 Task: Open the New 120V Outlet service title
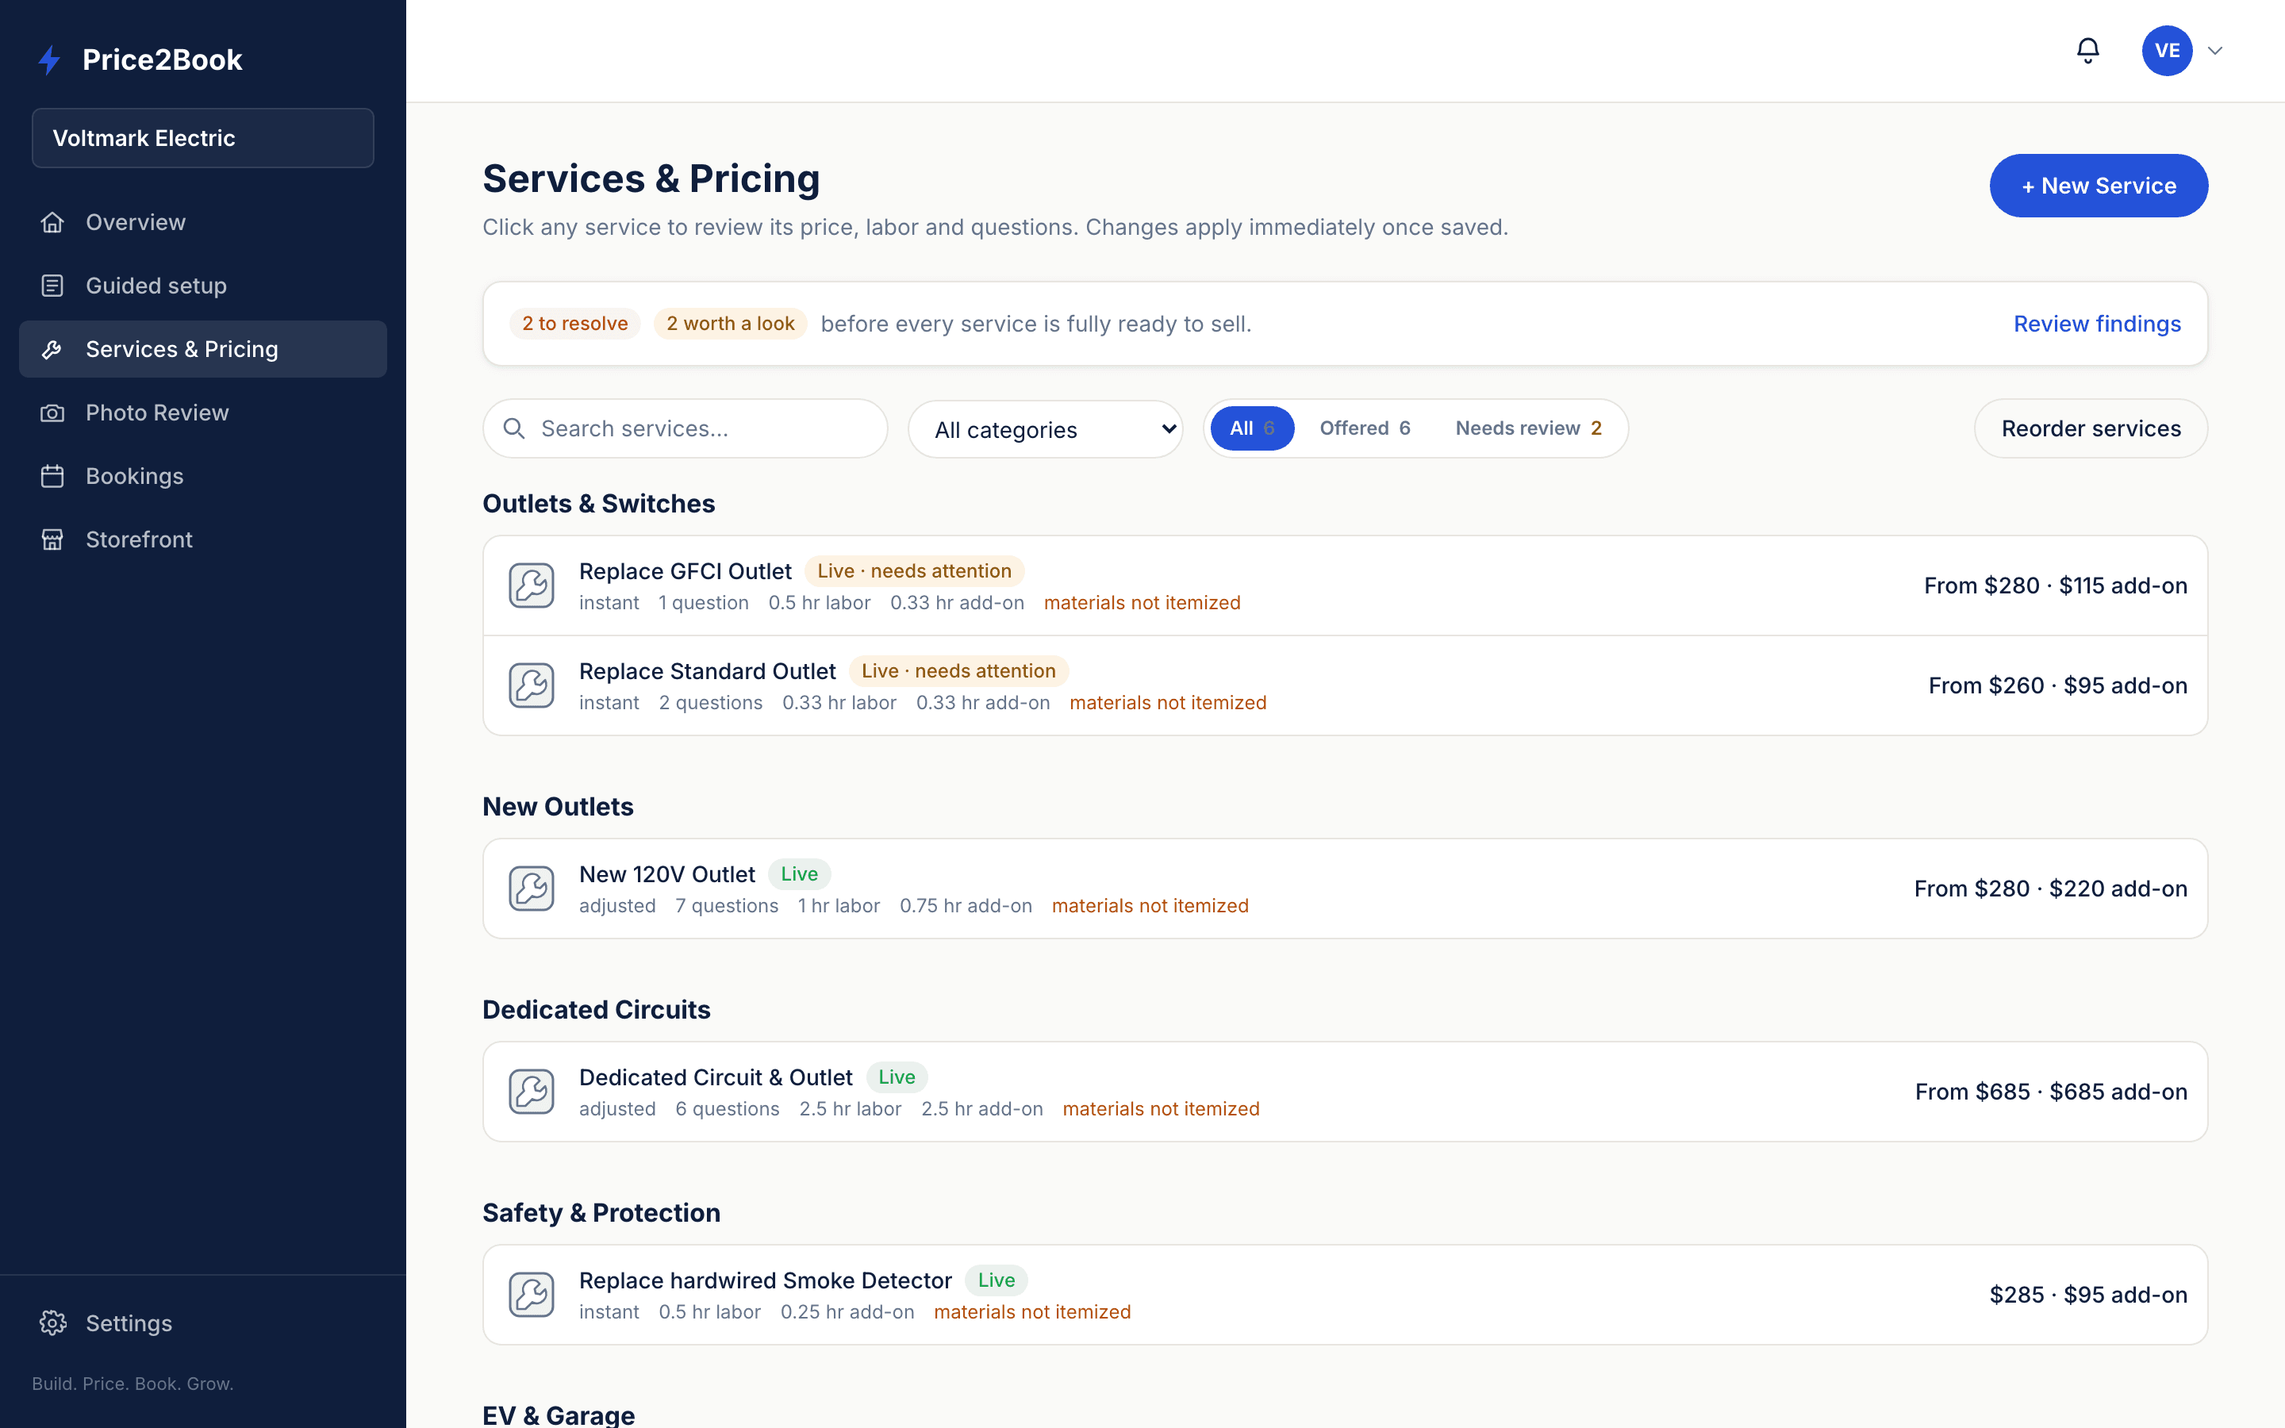666,874
